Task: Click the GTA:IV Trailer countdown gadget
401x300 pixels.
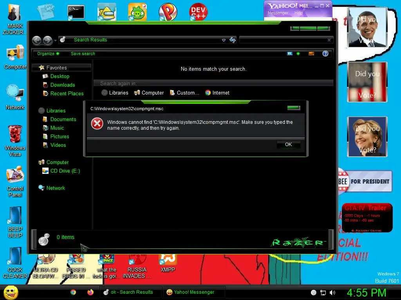Action: [367, 218]
